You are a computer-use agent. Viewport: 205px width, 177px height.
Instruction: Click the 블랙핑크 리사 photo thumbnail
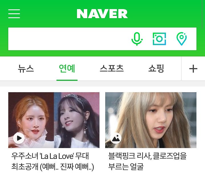(x=151, y=120)
